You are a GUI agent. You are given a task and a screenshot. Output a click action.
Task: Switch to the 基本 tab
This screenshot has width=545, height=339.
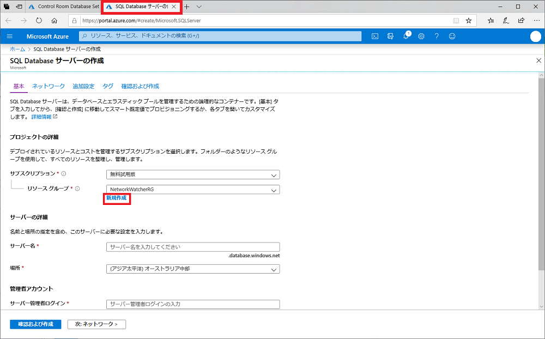click(x=19, y=86)
